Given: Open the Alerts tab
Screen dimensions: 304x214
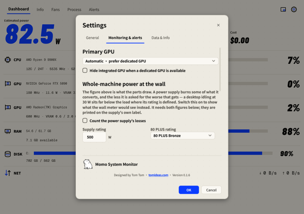Looking at the screenshot, I should coord(94,9).
